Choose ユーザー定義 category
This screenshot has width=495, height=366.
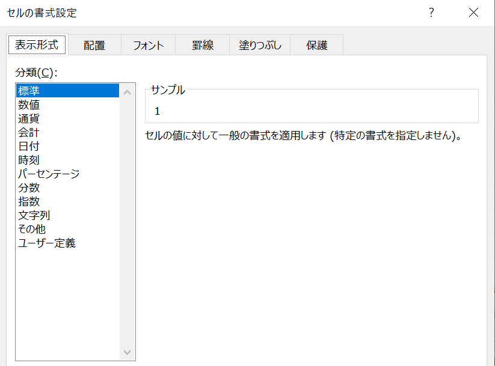point(67,243)
